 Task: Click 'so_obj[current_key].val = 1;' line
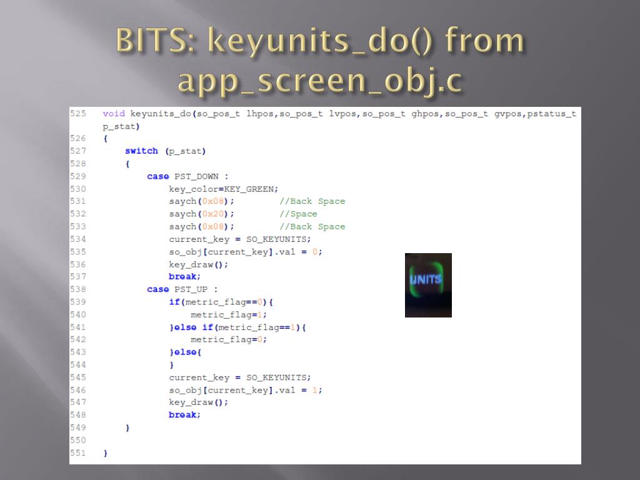pos(246,390)
